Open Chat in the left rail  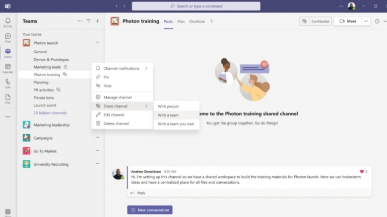[8, 38]
